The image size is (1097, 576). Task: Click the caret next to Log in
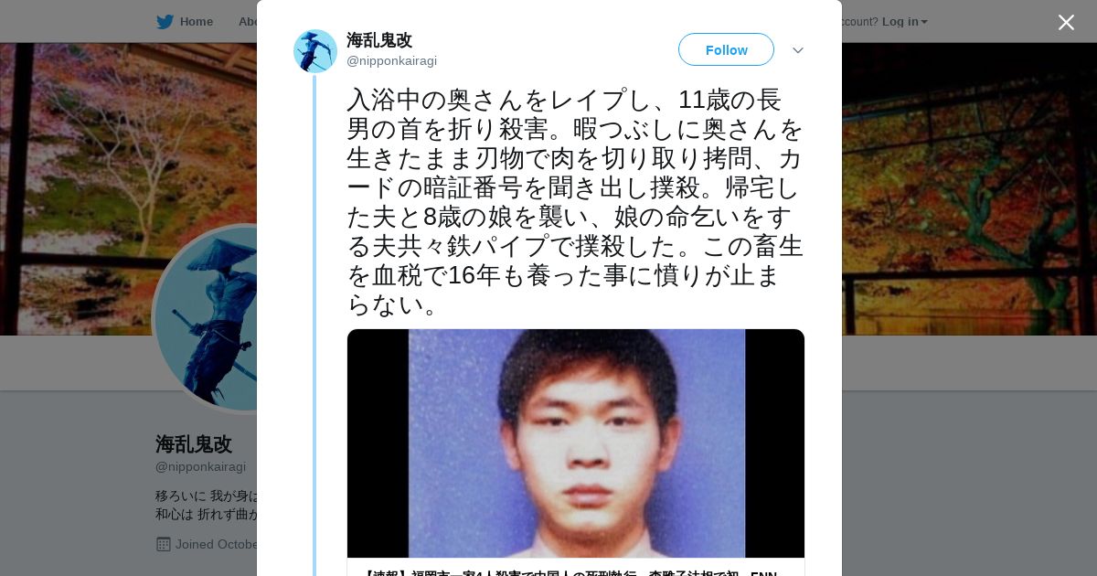924,22
